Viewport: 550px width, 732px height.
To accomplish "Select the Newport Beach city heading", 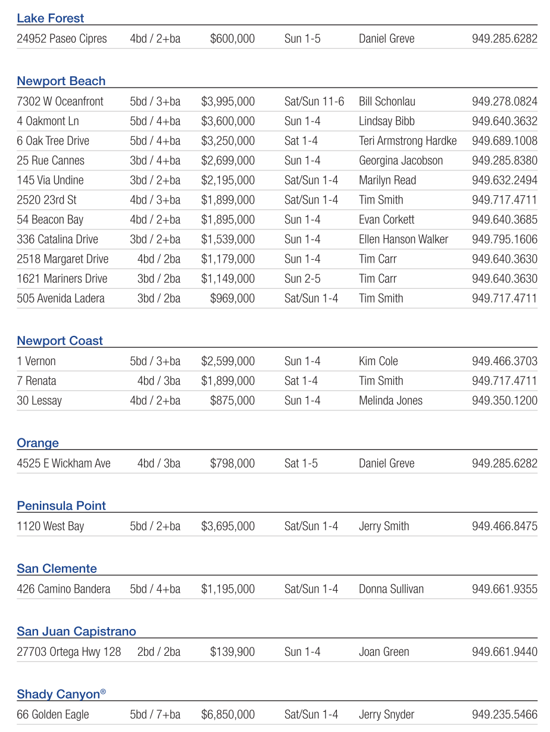I will pos(61,81).
